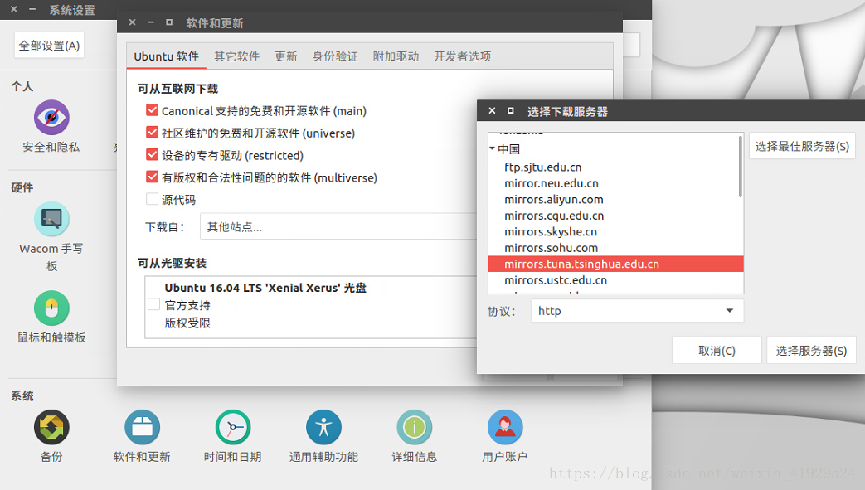Uncheck community-maintained software (universe) checkbox
Viewport: 865px width, 490px height.
coord(153,133)
